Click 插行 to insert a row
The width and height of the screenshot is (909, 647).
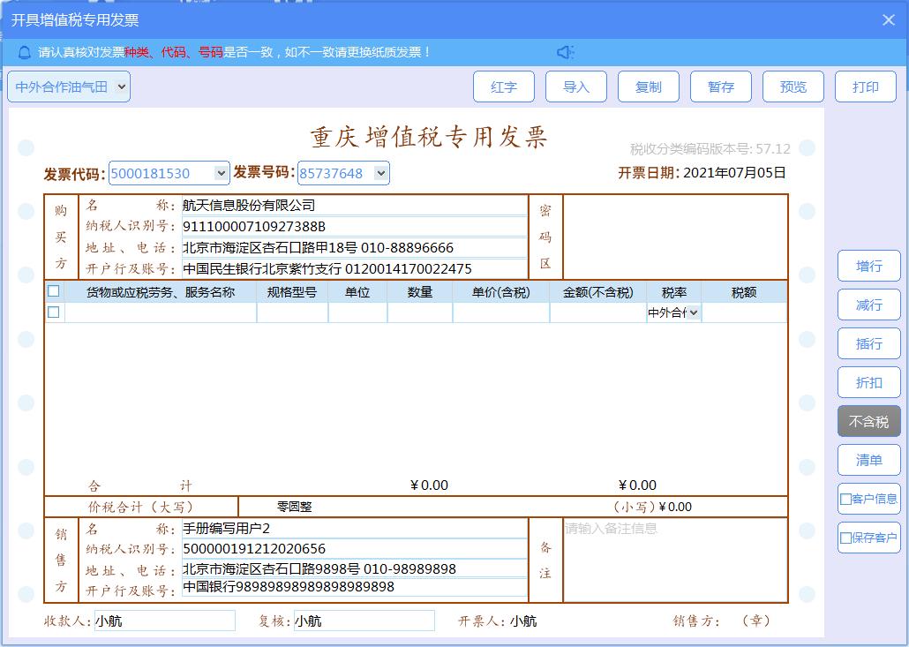(868, 343)
